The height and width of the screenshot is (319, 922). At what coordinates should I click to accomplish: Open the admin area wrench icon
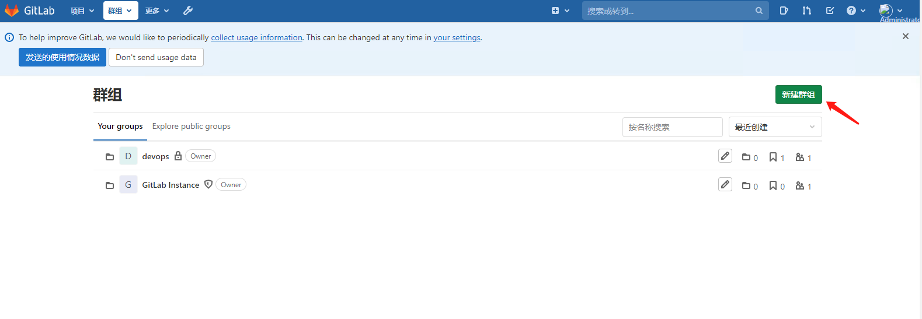[x=188, y=10]
